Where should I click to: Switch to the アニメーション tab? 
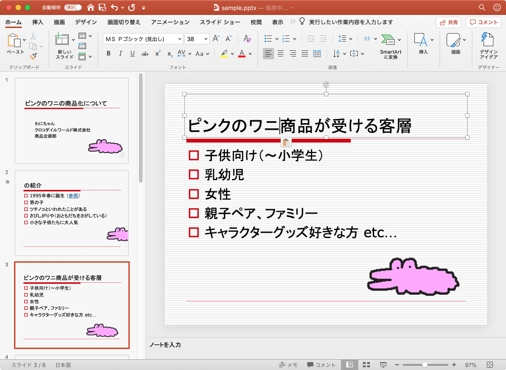click(x=170, y=22)
